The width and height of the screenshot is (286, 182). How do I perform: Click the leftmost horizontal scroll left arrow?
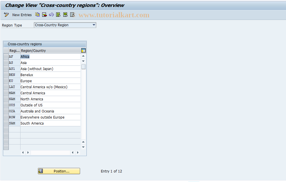coord(23,153)
